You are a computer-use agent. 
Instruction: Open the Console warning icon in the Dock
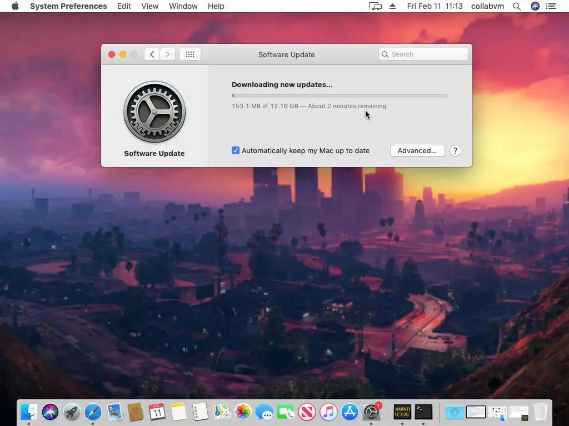[402, 412]
